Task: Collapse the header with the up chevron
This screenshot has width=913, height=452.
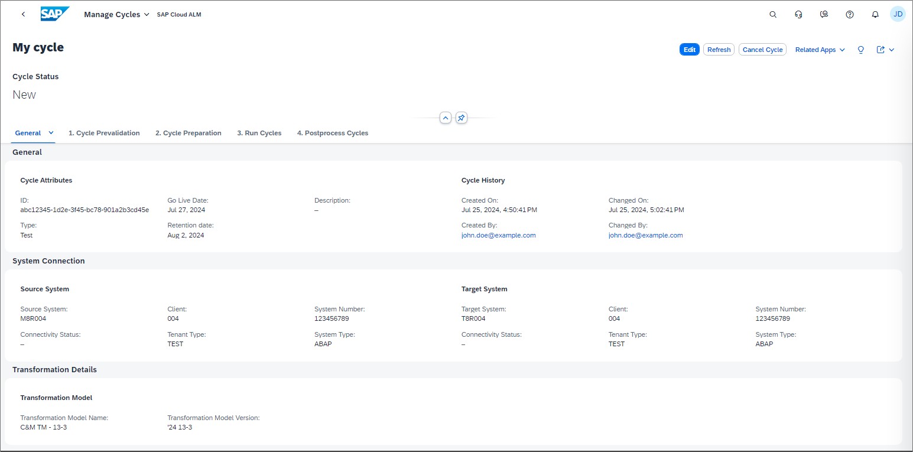Action: click(446, 118)
